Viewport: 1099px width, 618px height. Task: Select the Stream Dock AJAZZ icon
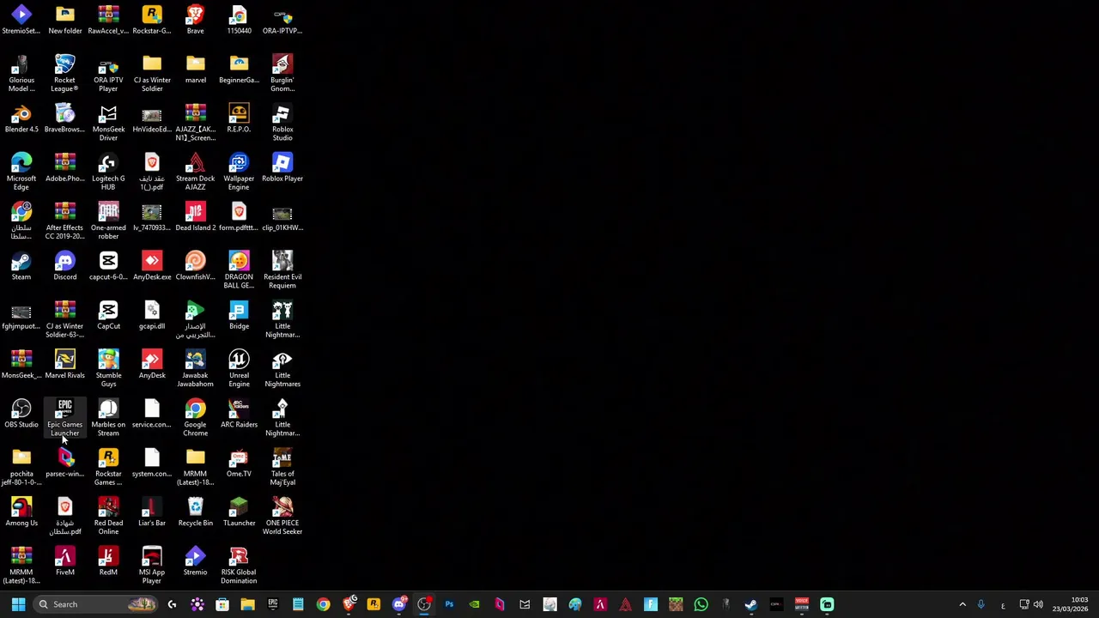pyautogui.click(x=195, y=172)
